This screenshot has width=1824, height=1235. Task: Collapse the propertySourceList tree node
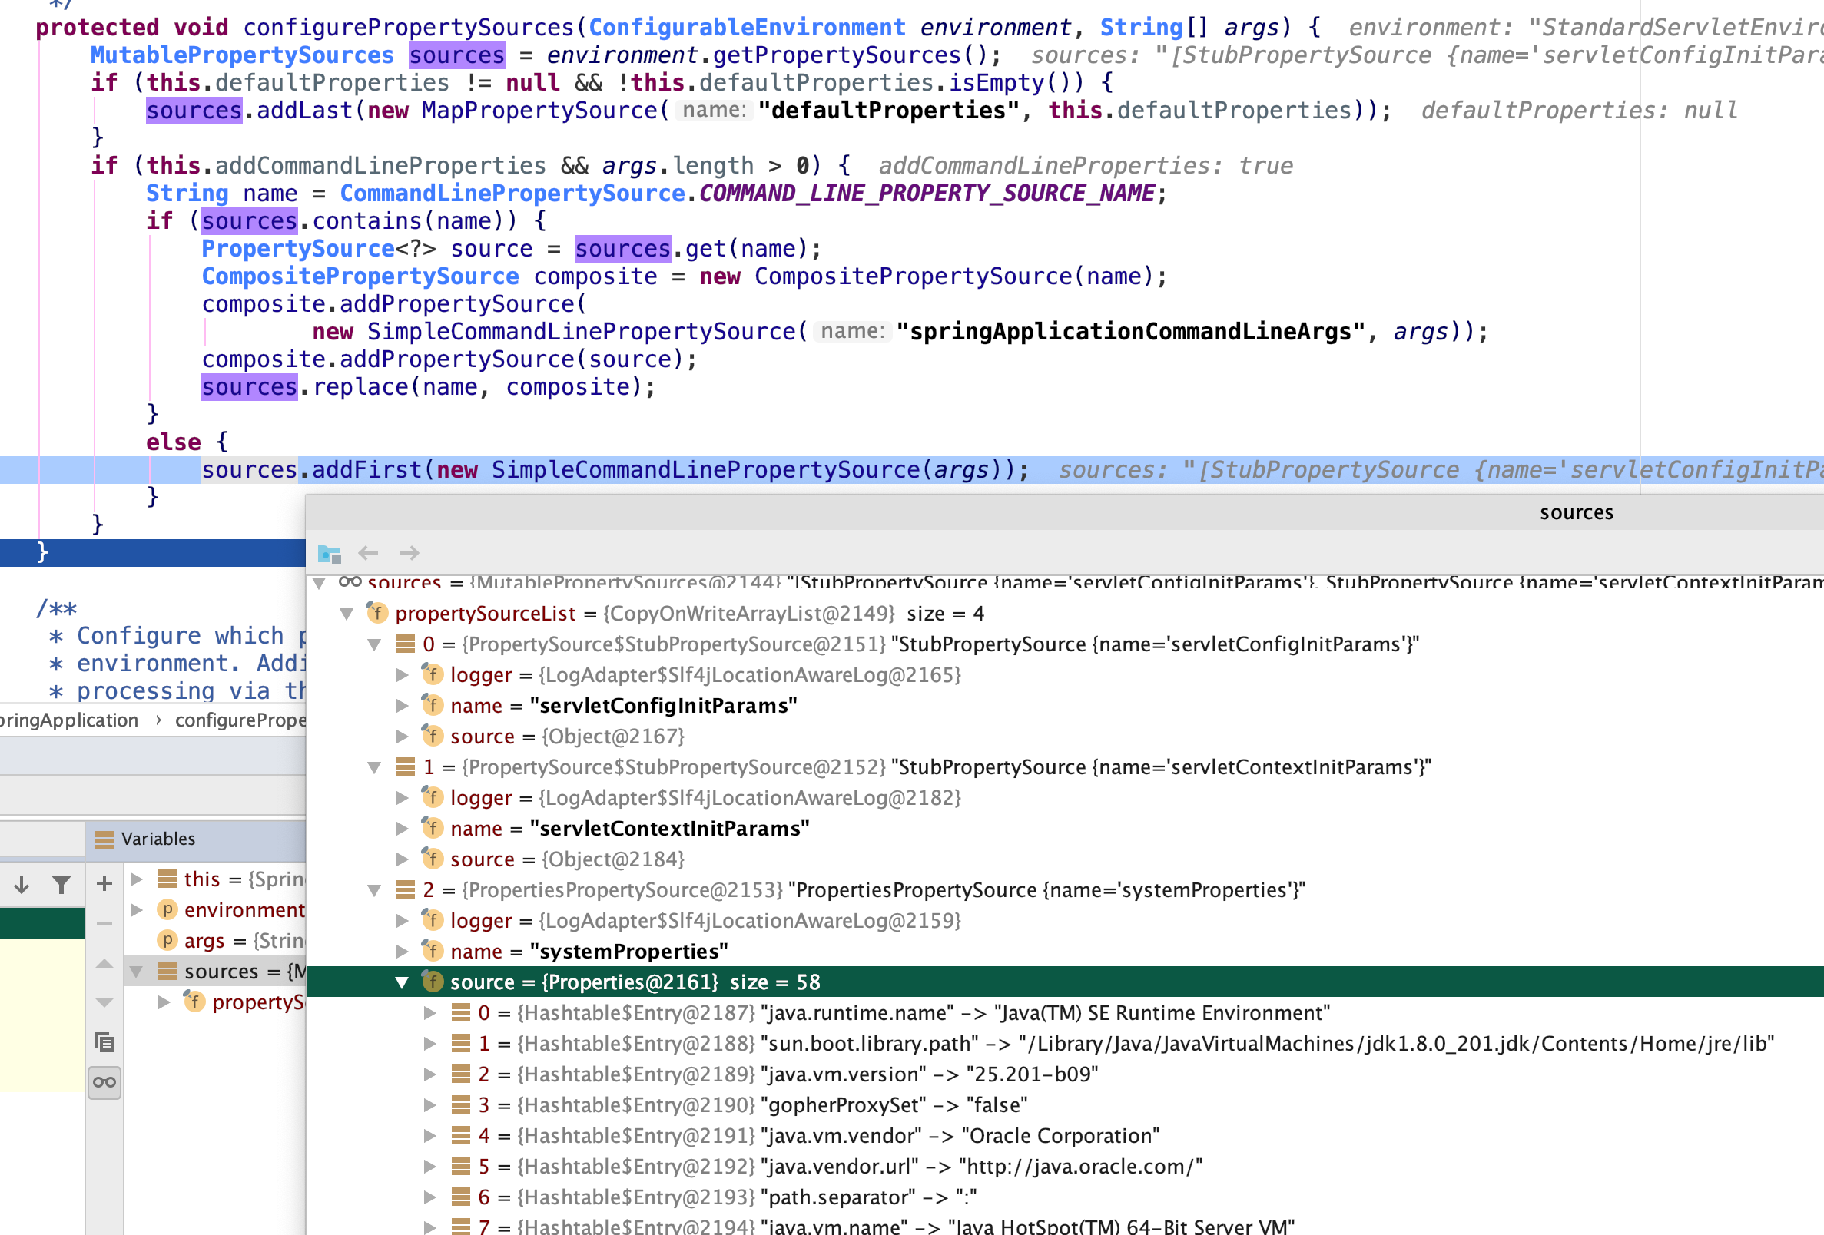[x=347, y=614]
